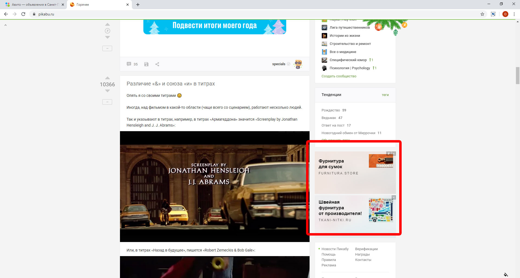Click the Все о медицине community icon

tap(324, 52)
